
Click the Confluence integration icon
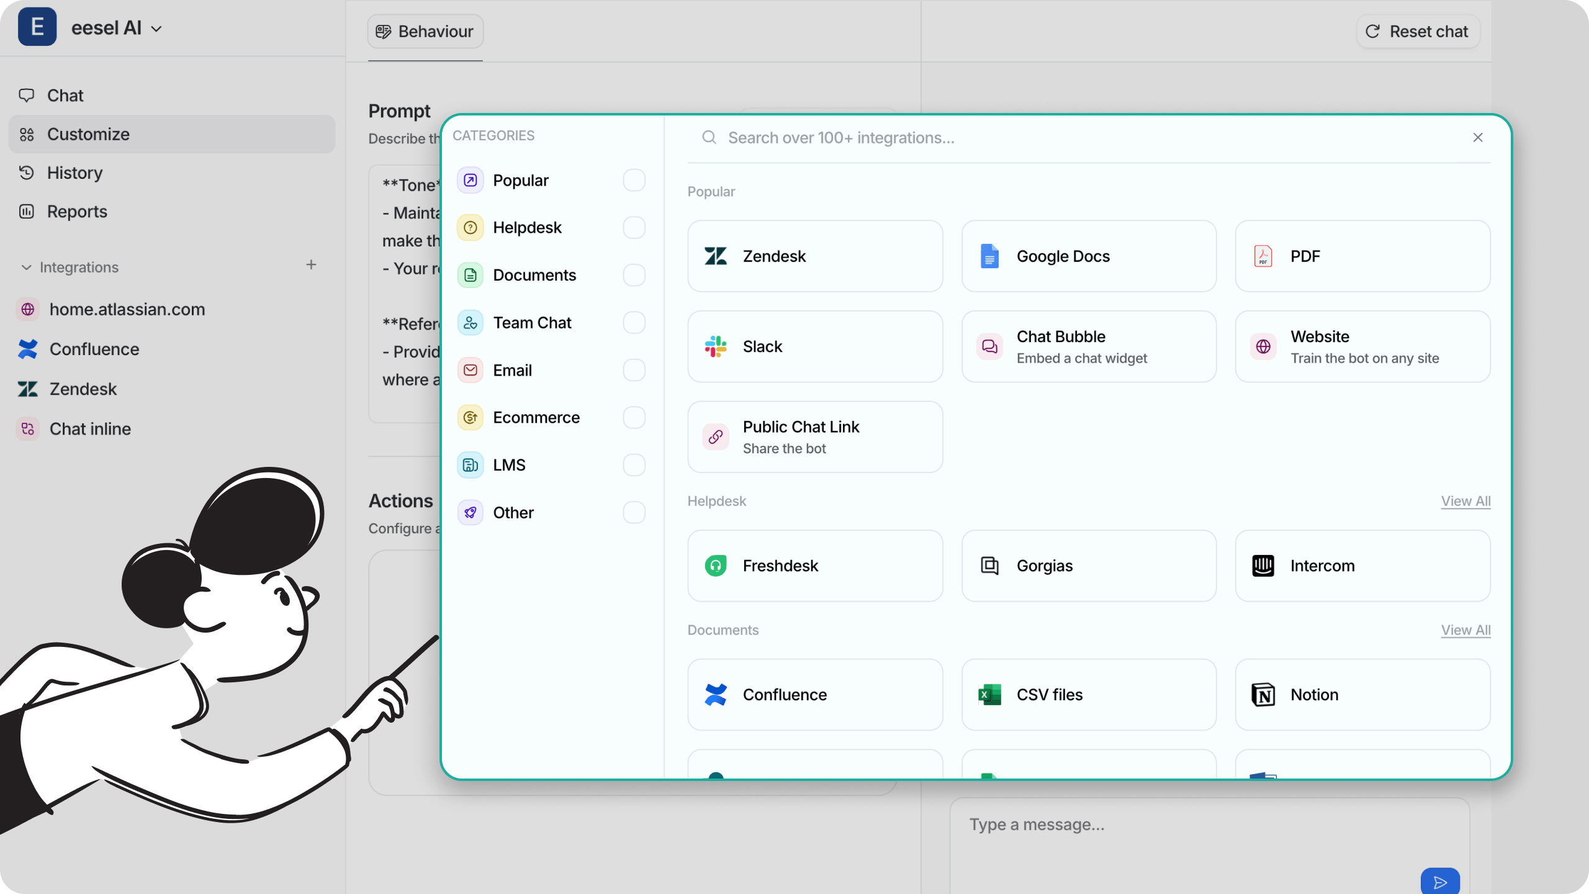[716, 694]
